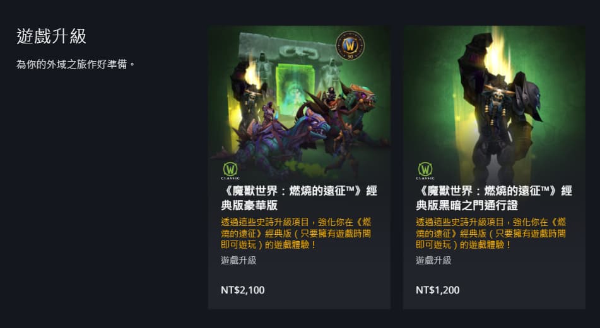Open 《魔獸世界：燃燒的遠征™》經典版豪華版 title

299,198
